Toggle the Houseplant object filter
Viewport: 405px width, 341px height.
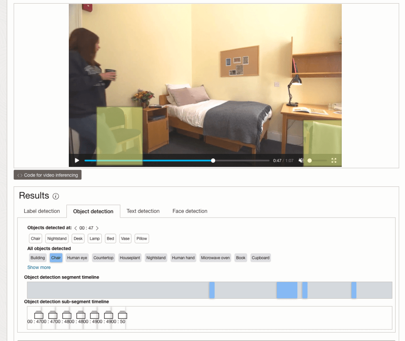pos(130,258)
